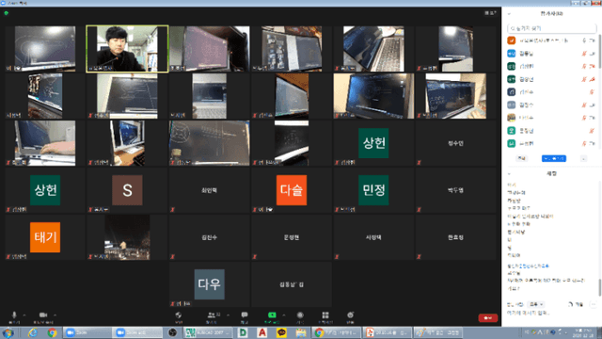Select the 민정 participant tile
The image size is (602, 339).
[373, 190]
